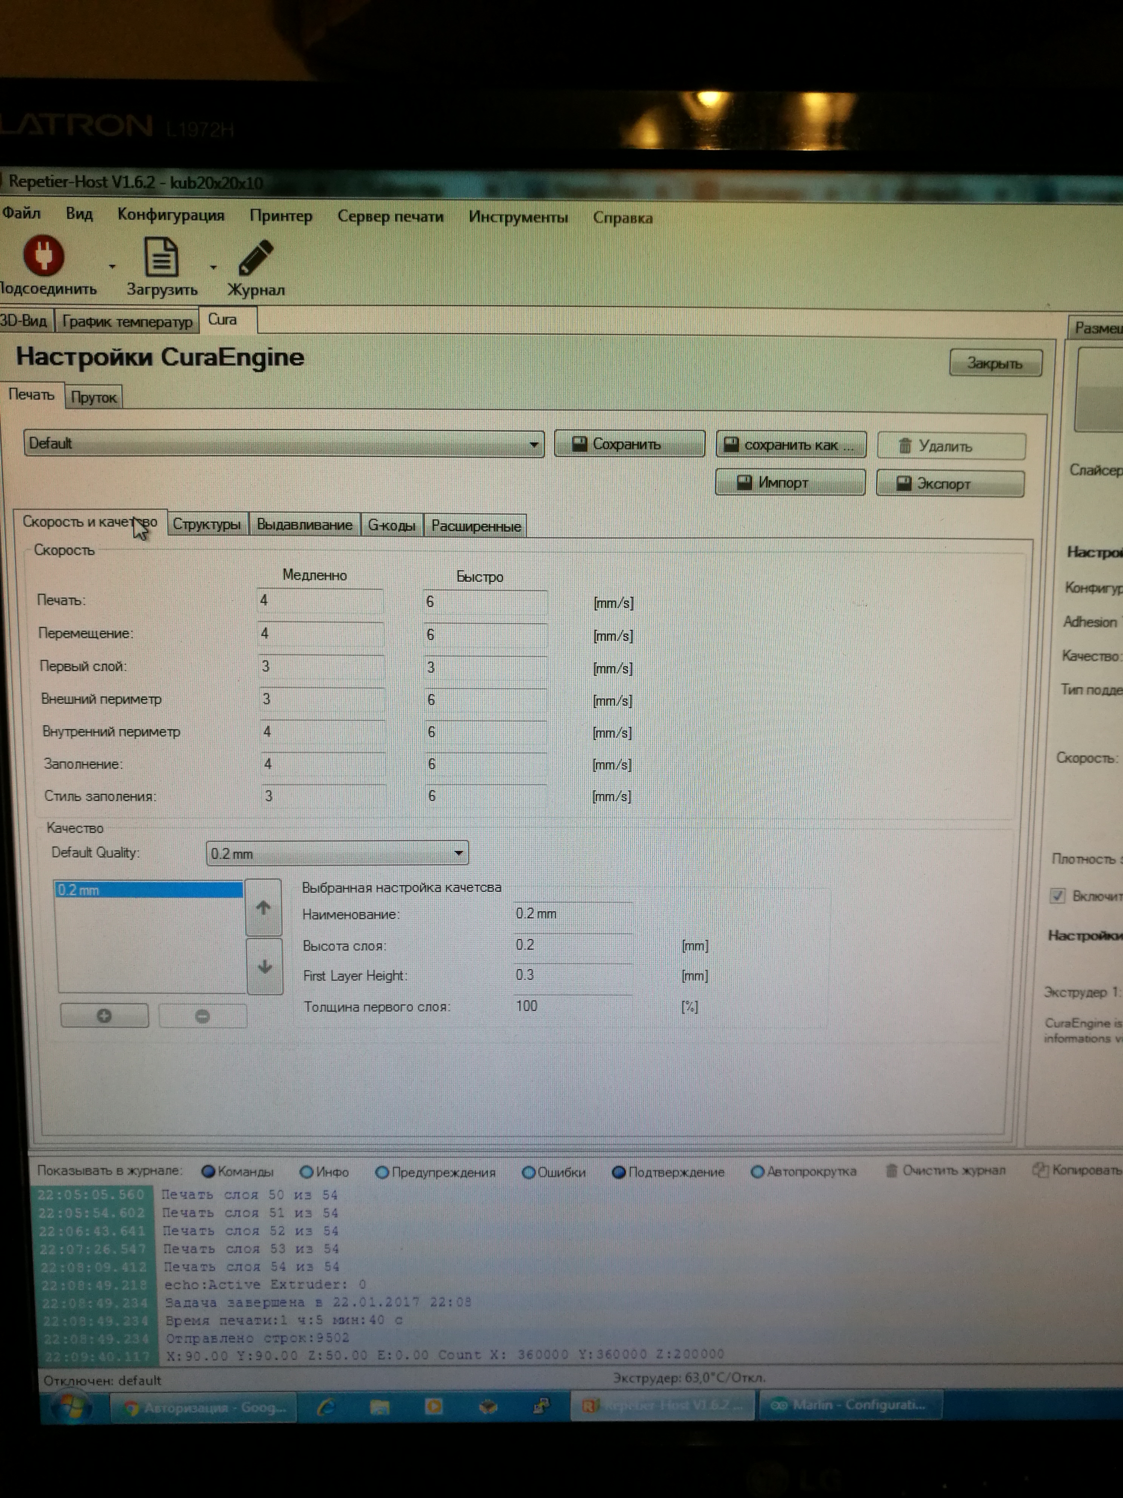Image resolution: width=1123 pixels, height=1498 pixels.
Task: Add new quality setting with plus button
Action: point(103,1015)
